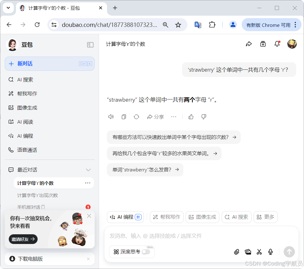Image resolution: width=304 pixels, height=269 pixels.
Task: Select suggestion 单词strawberry怎么发音
Action: coord(145,170)
